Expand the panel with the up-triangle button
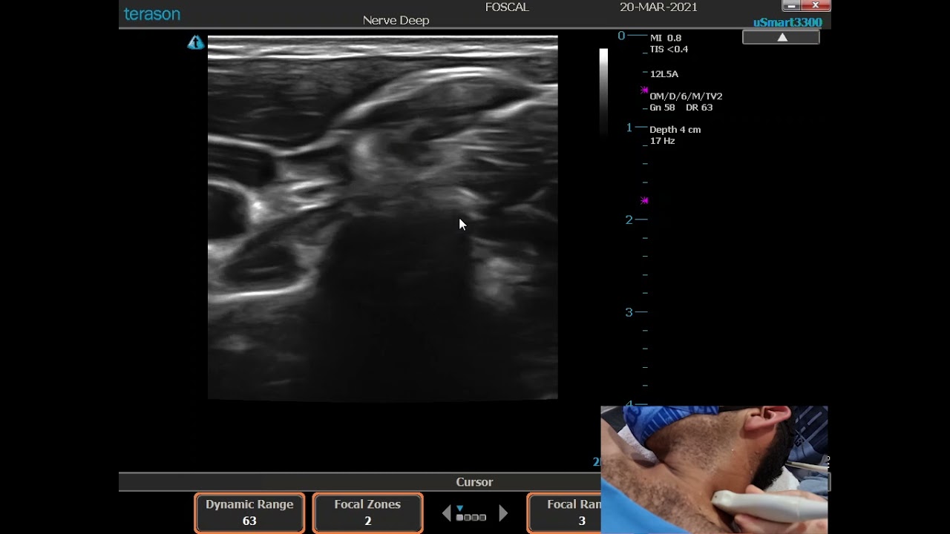This screenshot has width=950, height=534. 782,37
